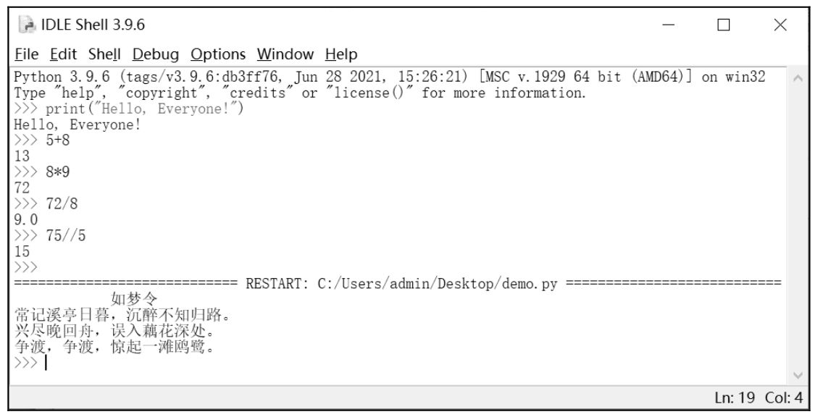Click the scrollbar down arrow
823x417 pixels.
coord(798,375)
